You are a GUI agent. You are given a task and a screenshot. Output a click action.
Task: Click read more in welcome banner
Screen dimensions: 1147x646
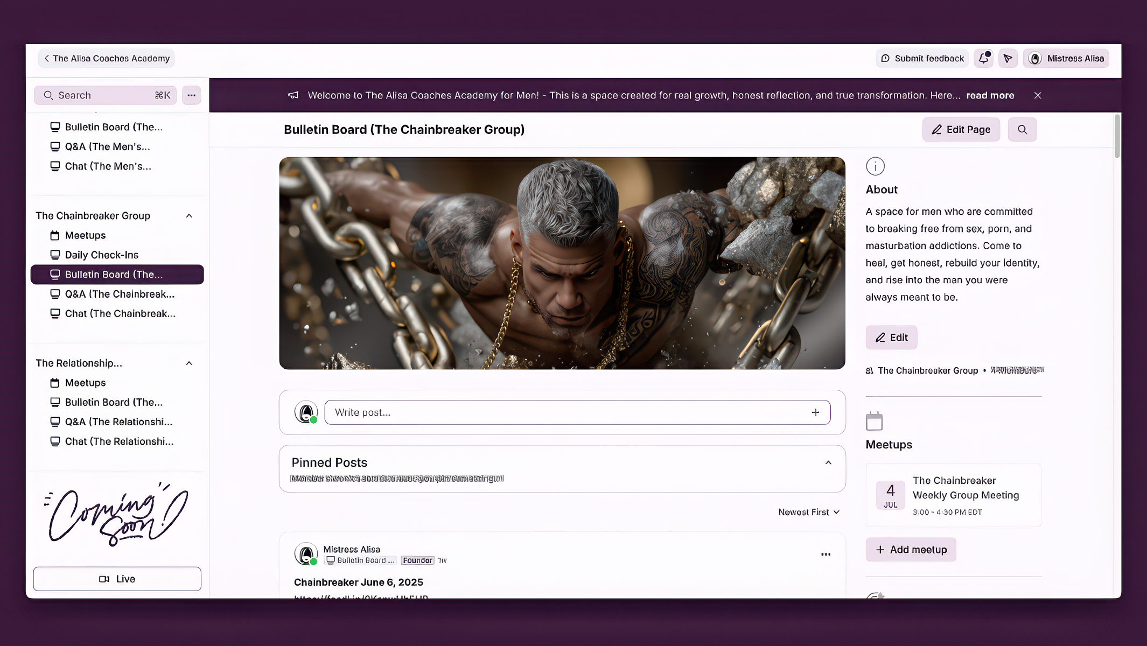coord(990,95)
